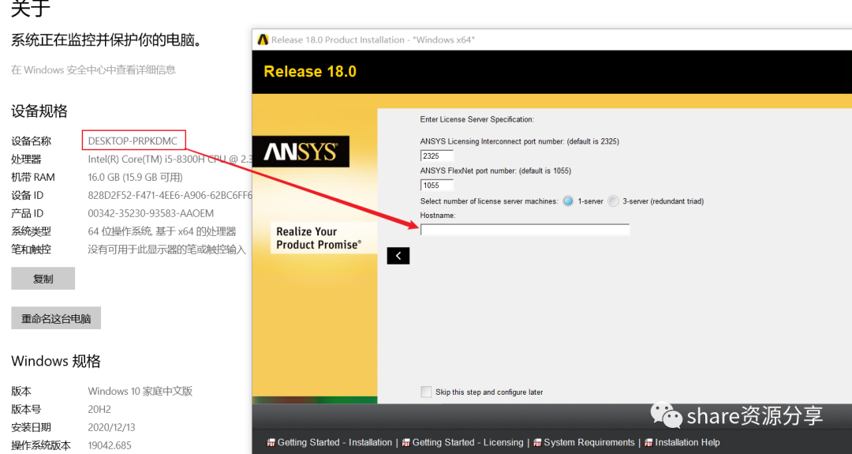Open 在 Windows 安全中心中查看详细信息 link
The image size is (852, 454).
coord(93,69)
